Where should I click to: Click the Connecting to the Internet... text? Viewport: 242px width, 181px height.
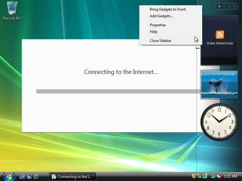tap(121, 72)
